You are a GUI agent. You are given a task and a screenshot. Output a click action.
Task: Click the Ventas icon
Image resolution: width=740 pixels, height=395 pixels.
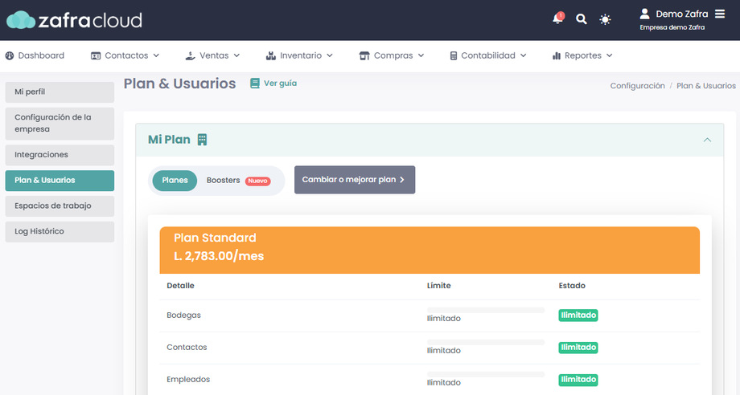click(190, 55)
